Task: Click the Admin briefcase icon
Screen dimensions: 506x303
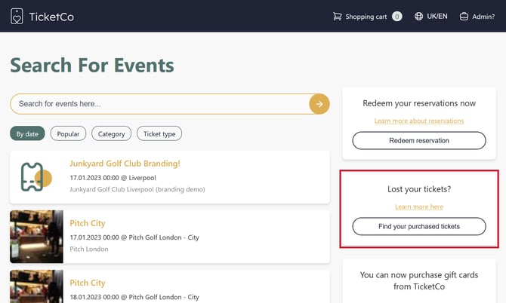Action: [x=464, y=17]
